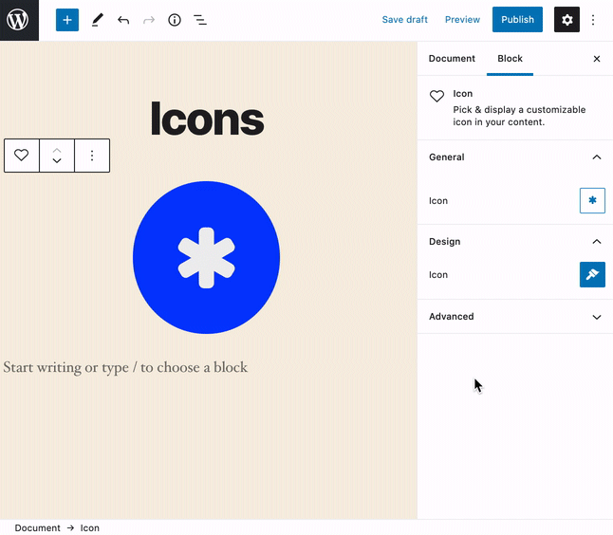This screenshot has width=613, height=535.
Task: Click the Icon label under Design
Action: tap(438, 275)
